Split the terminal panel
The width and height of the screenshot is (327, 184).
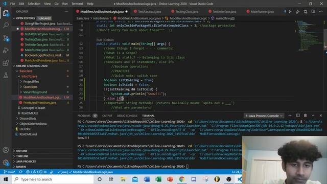tap(298, 116)
